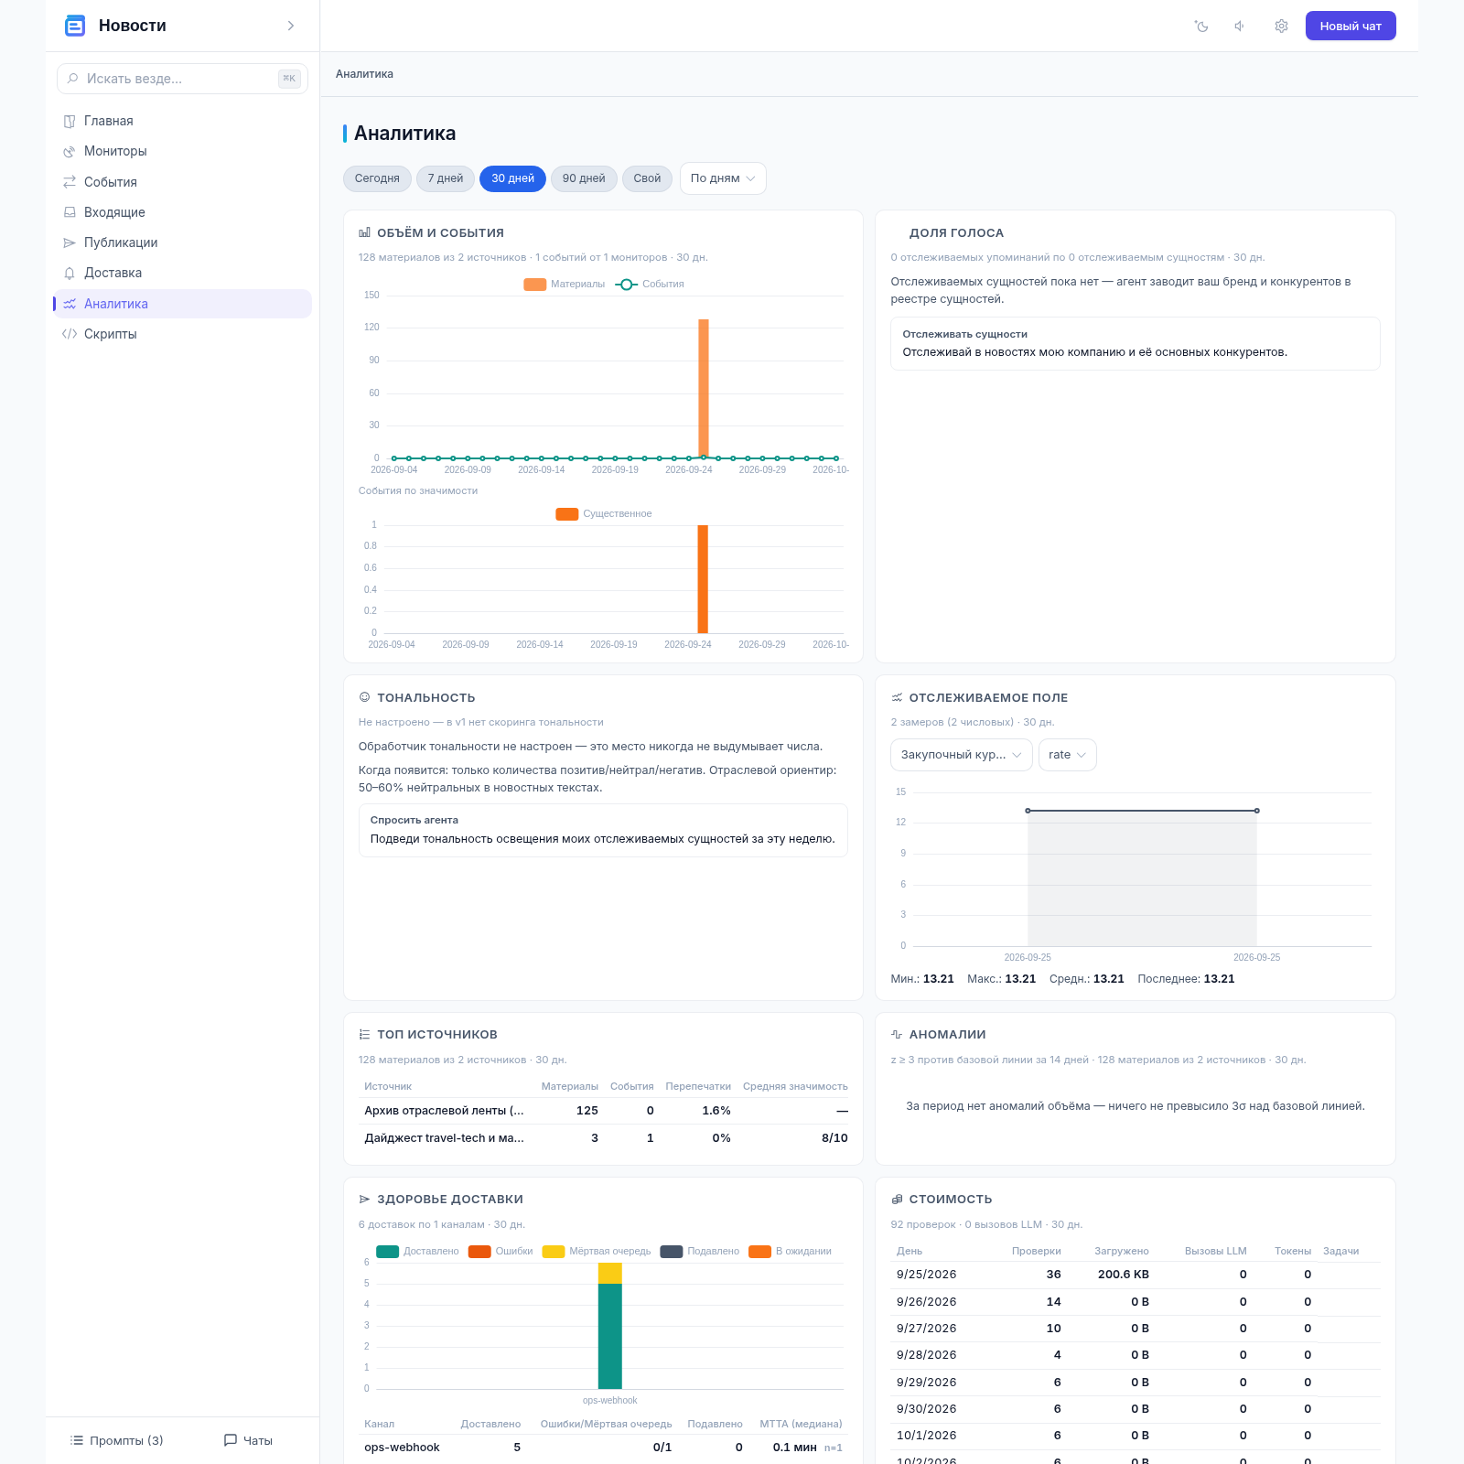Image resolution: width=1464 pixels, height=1464 pixels.
Task: Toggle the Существенное legend swatch
Action: (x=567, y=514)
